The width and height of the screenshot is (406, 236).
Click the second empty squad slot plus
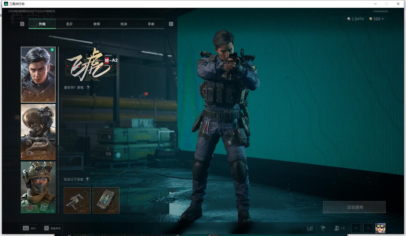[368, 228]
